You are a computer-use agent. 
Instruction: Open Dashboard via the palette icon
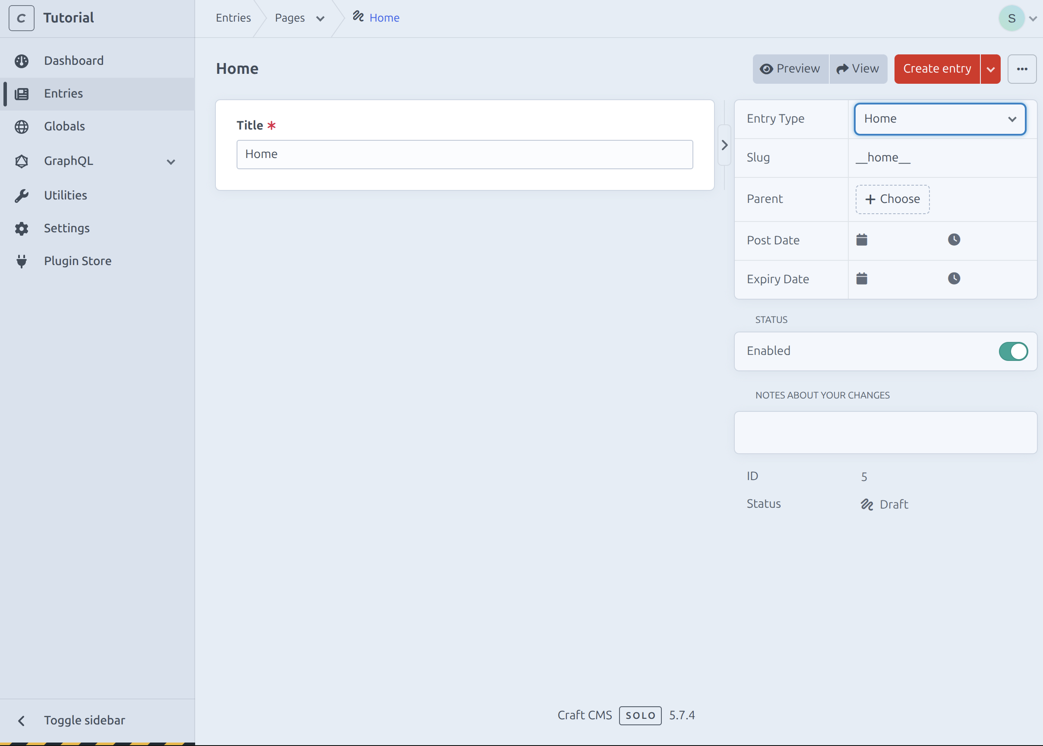22,60
